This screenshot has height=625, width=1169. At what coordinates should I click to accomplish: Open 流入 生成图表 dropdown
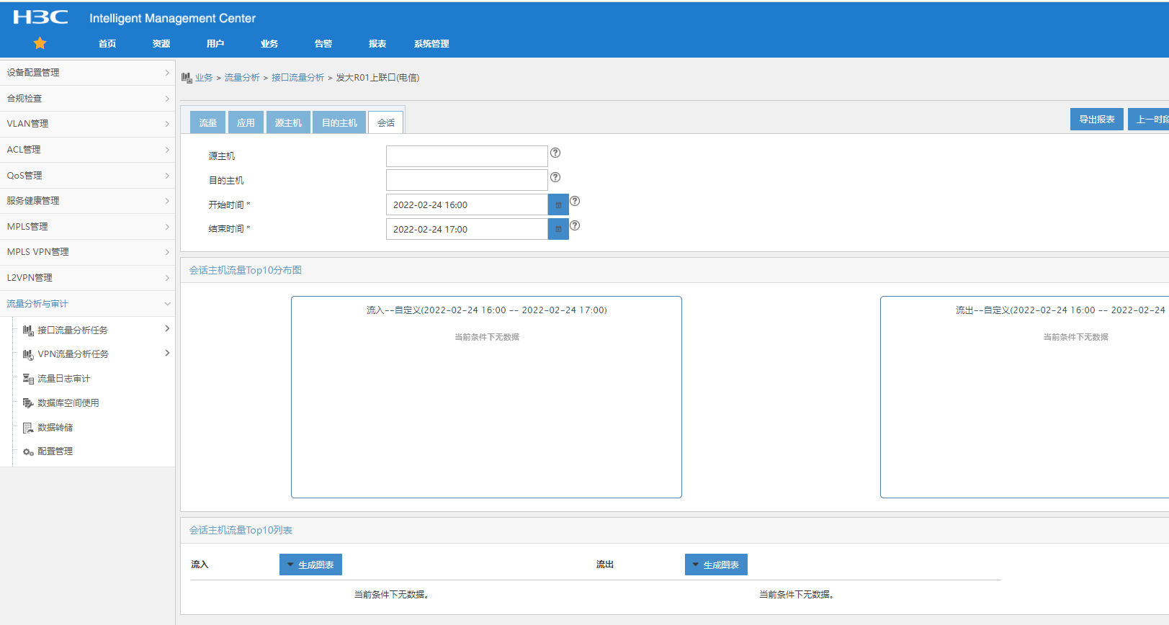(x=310, y=565)
